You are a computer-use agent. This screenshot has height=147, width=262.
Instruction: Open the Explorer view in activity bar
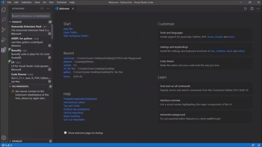(x=4, y=10)
